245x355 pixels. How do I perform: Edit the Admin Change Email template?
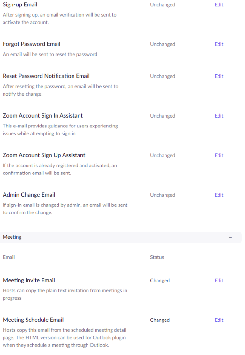(x=219, y=195)
